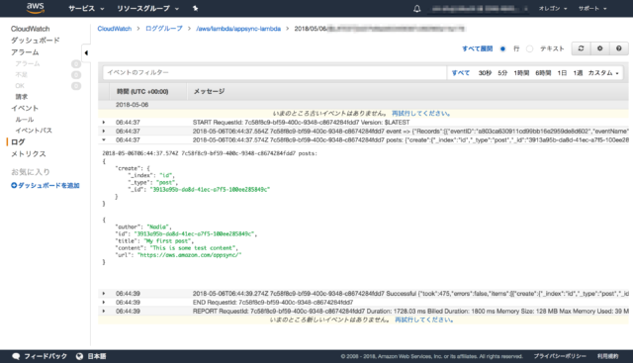Open the オレゴン region dropdown
633x363 pixels.
pos(553,9)
